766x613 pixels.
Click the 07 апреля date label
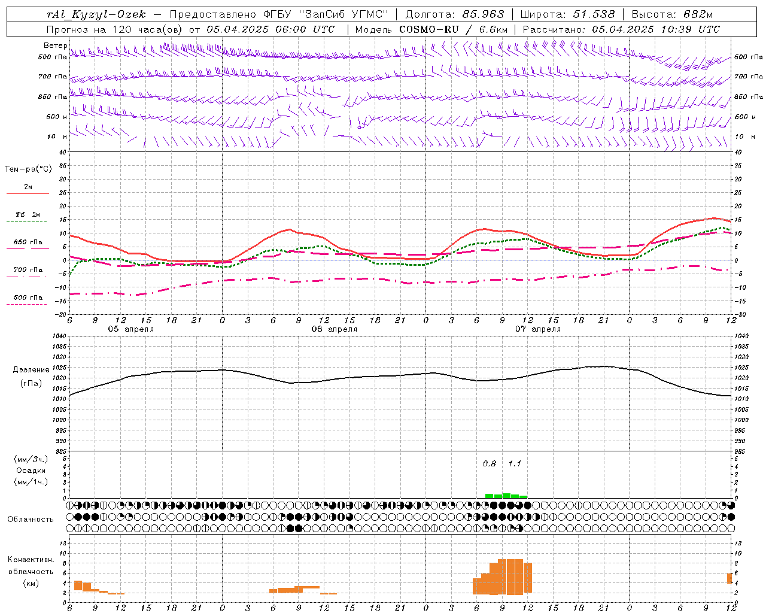click(538, 329)
